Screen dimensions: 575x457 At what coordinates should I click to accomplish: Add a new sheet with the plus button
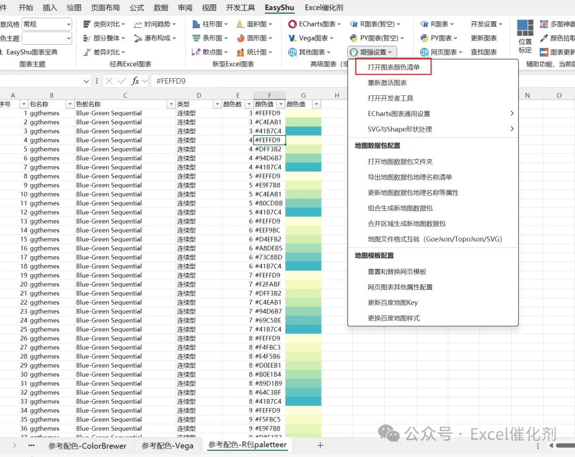click(320, 445)
